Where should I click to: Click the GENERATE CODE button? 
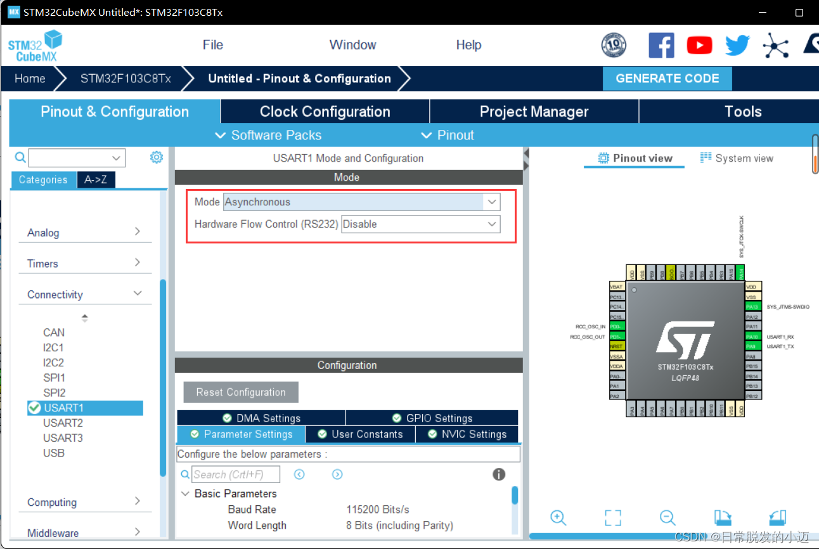point(667,79)
